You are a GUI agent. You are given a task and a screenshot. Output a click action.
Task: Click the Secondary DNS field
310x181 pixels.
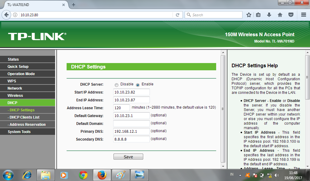point(131,139)
